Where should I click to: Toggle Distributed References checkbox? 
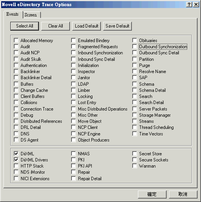[x=16, y=121]
